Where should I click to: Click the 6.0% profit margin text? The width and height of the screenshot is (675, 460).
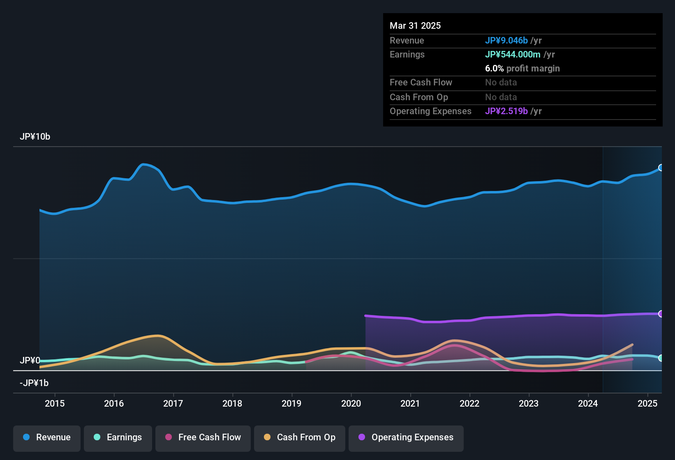522,68
